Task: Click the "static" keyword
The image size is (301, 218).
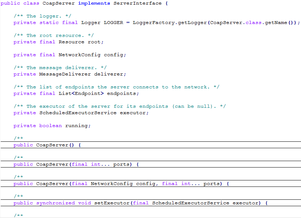Action: click(x=49, y=23)
